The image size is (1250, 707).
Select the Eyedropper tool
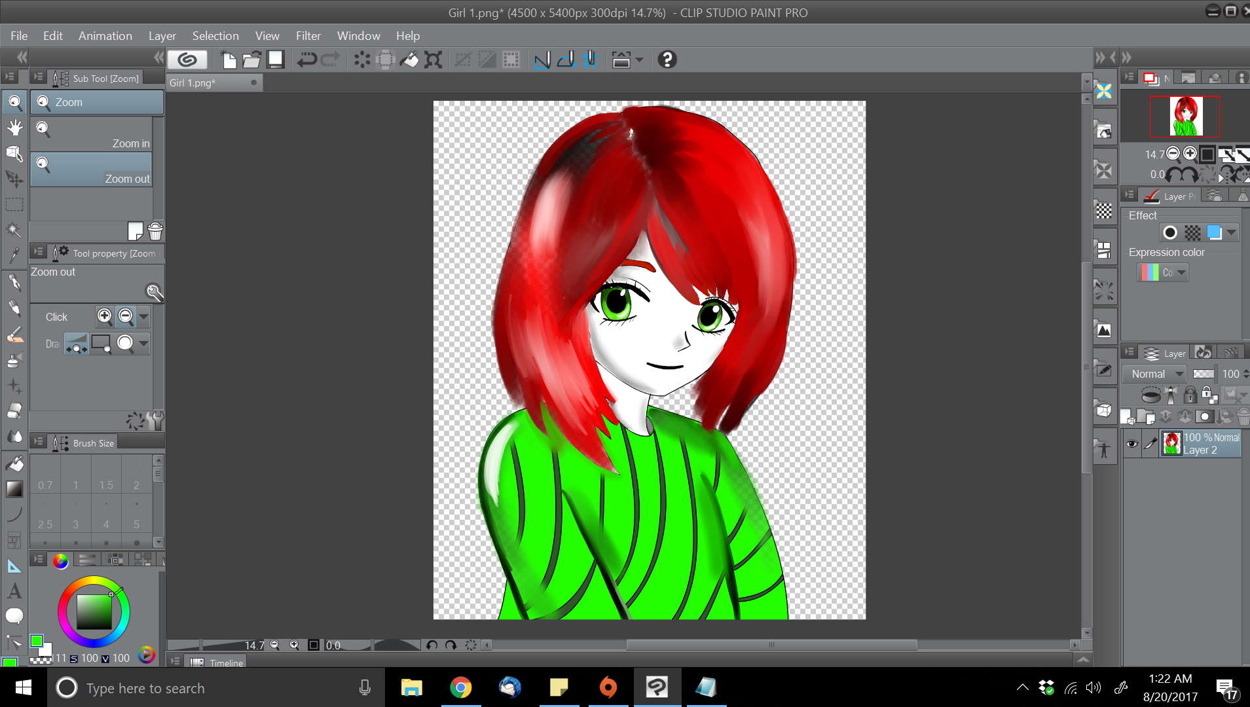tap(14, 255)
